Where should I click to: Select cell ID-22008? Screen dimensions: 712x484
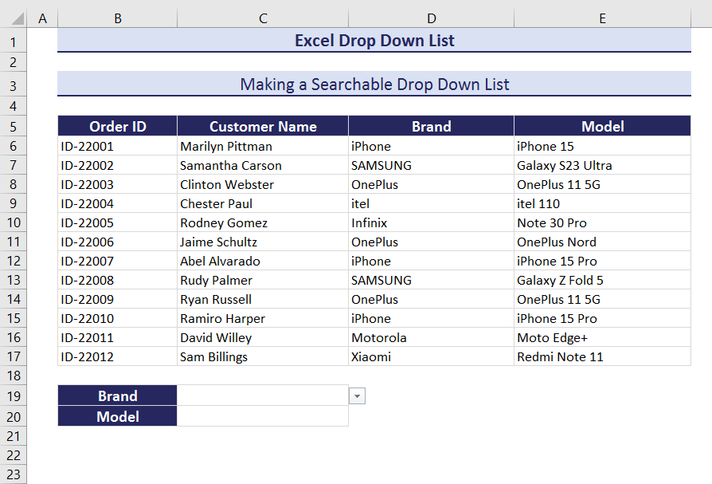coord(118,280)
